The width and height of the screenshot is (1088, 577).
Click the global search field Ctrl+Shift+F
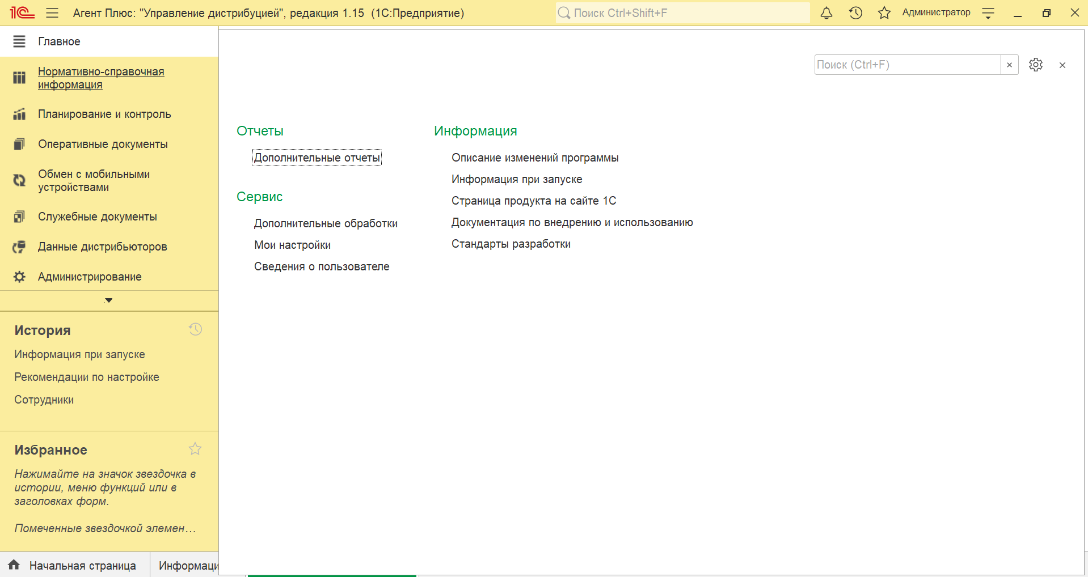[683, 13]
